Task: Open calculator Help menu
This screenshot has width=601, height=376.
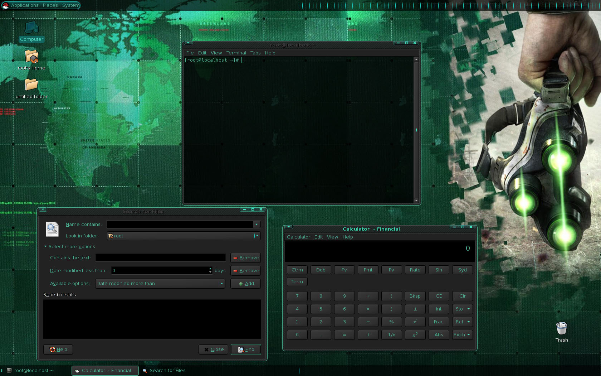Action: coord(347,237)
